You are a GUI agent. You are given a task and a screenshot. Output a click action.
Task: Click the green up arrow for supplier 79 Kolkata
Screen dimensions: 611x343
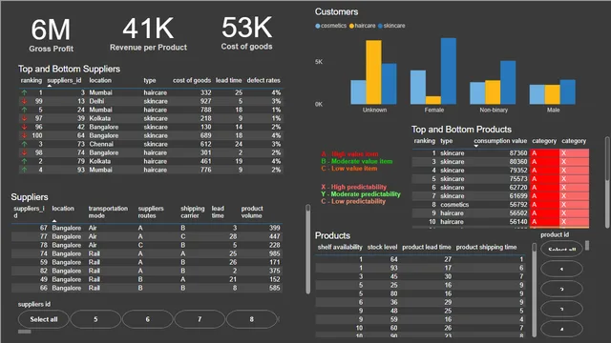pos(25,161)
